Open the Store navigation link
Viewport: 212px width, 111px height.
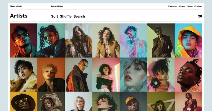click(190, 6)
